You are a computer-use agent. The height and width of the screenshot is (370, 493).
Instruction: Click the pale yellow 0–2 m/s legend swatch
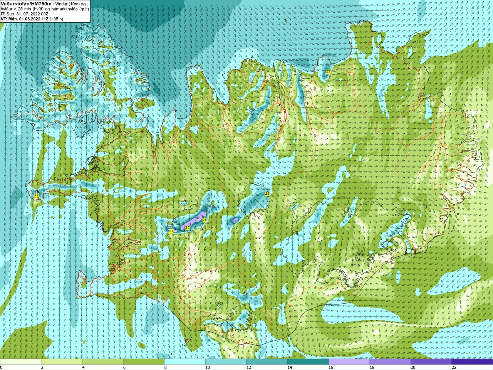point(20,362)
